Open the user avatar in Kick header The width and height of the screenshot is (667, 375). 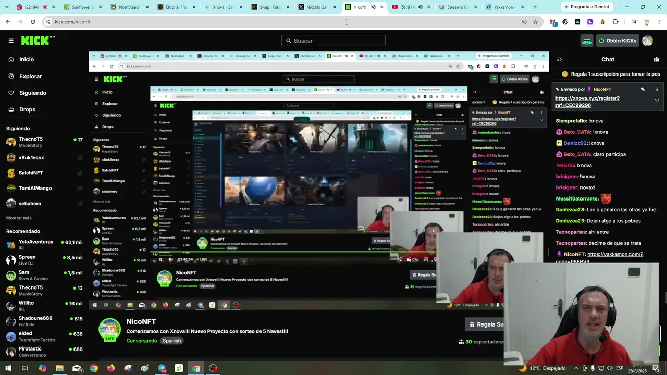pos(647,41)
